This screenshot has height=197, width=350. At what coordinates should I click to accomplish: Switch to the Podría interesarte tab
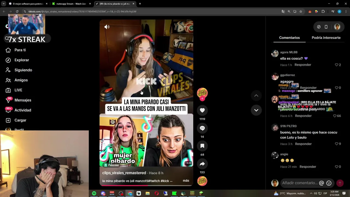point(326,38)
